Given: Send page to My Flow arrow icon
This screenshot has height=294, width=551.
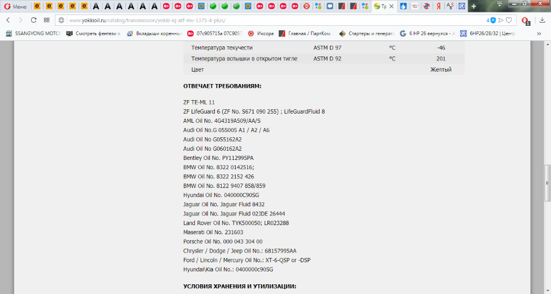Looking at the screenshot, I should [x=500, y=20].
